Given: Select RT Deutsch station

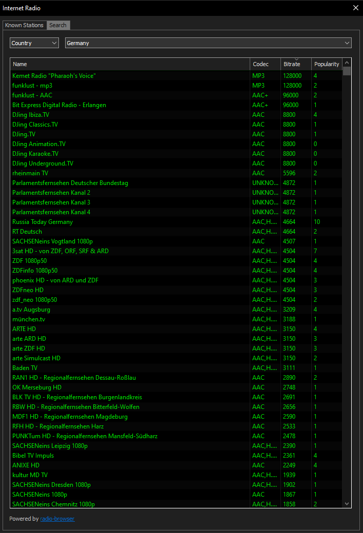Looking at the screenshot, I should [176, 232].
